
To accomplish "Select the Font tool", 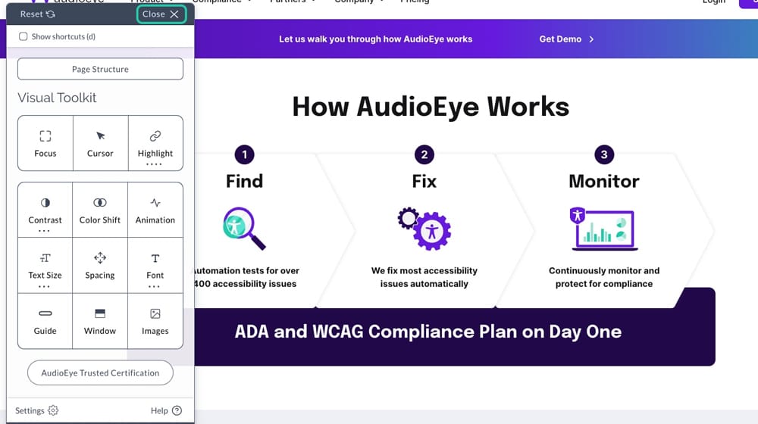I will coord(155,266).
